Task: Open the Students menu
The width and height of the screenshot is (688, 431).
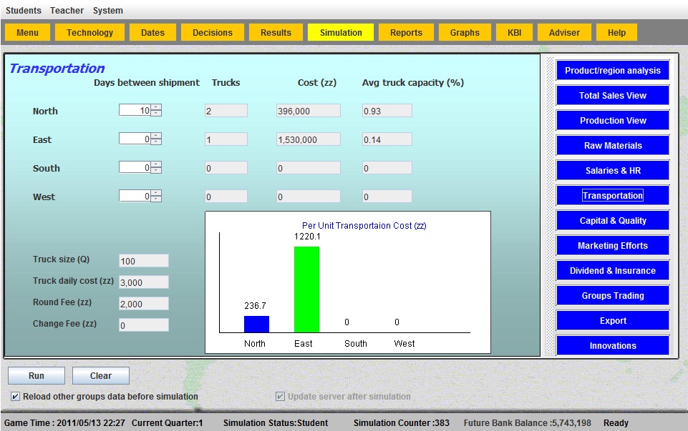Action: (x=24, y=11)
